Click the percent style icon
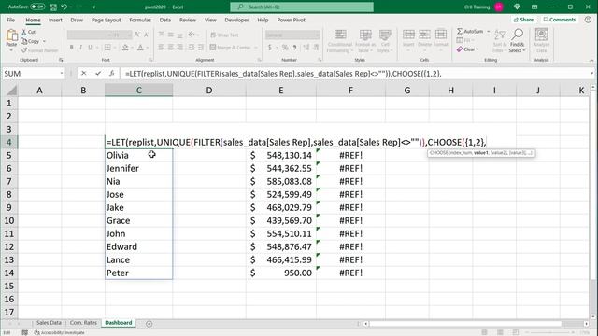598x336 pixels. 284,48
